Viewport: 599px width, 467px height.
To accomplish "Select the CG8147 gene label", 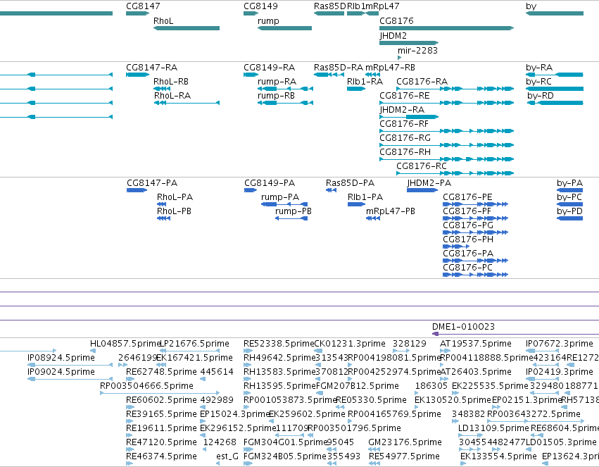I will click(x=143, y=6).
